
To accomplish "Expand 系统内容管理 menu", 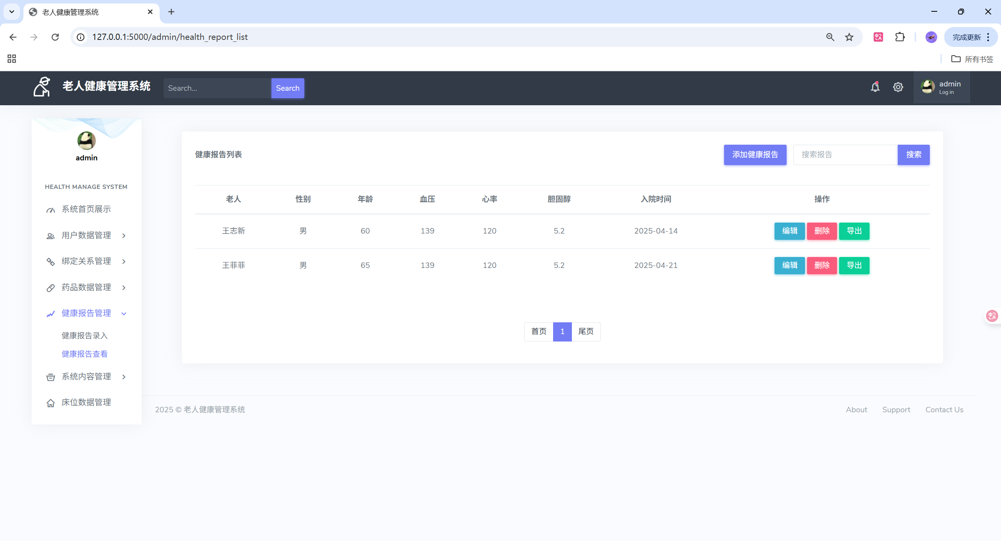I will pos(86,377).
